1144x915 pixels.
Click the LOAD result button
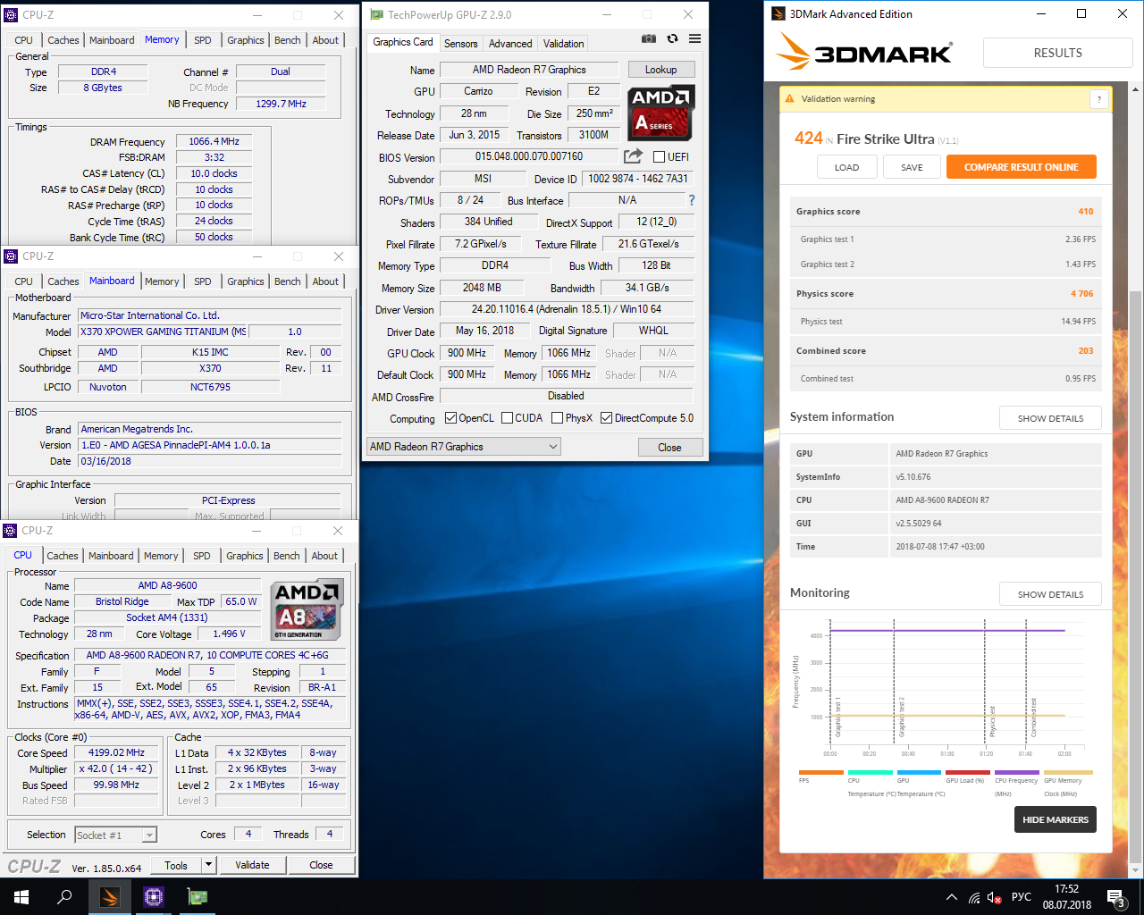pyautogui.click(x=846, y=167)
